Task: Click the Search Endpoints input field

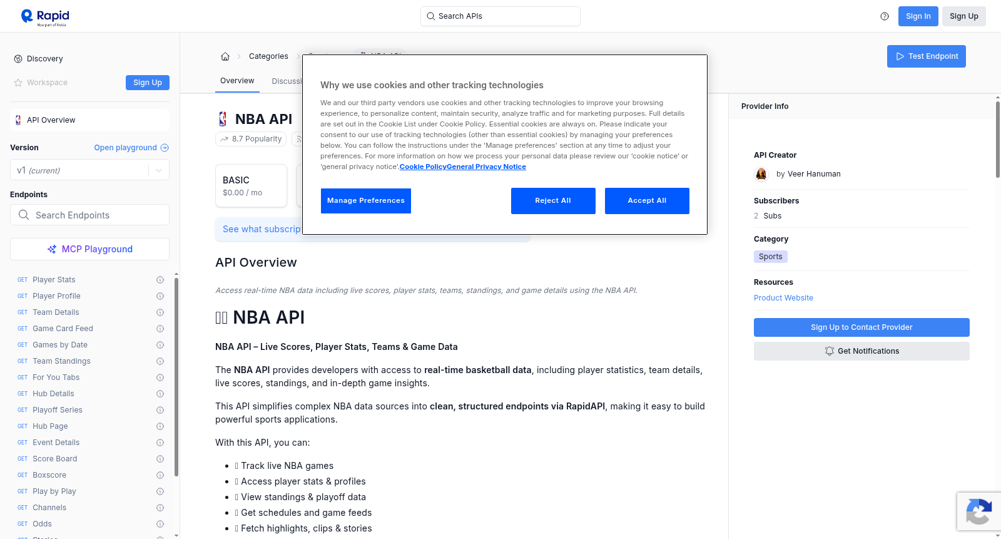Action: click(x=89, y=215)
